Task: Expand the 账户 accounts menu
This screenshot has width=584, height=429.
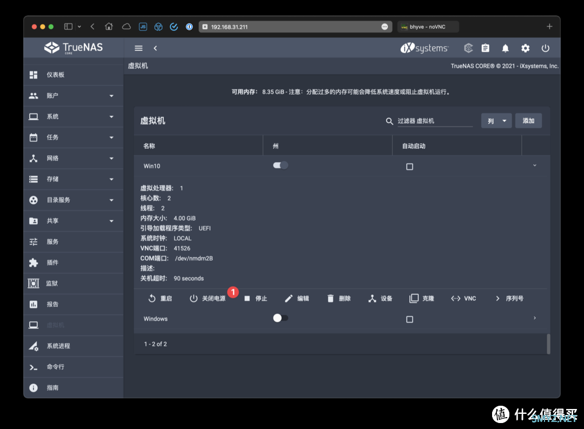Action: 73,96
